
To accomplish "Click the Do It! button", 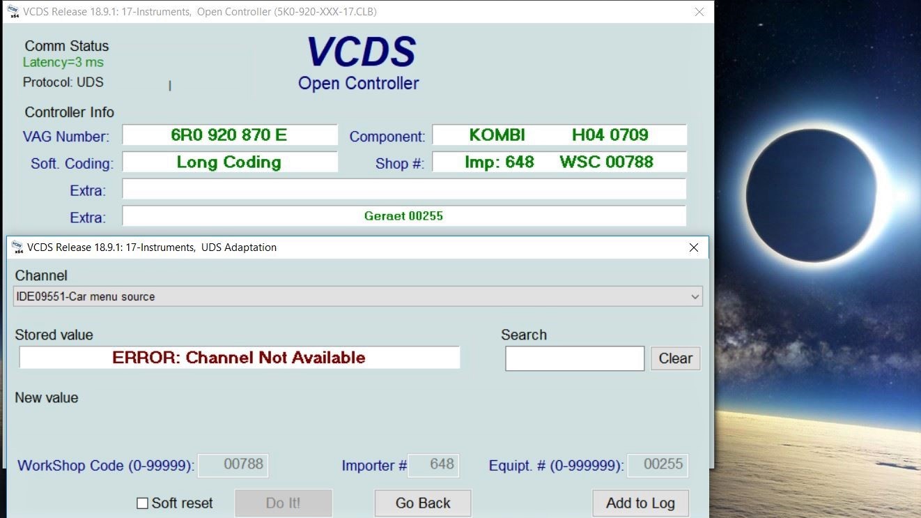I will tap(284, 503).
